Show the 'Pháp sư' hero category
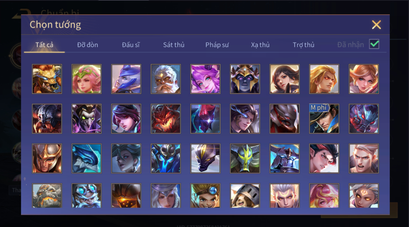The width and height of the screenshot is (409, 227). (x=217, y=45)
